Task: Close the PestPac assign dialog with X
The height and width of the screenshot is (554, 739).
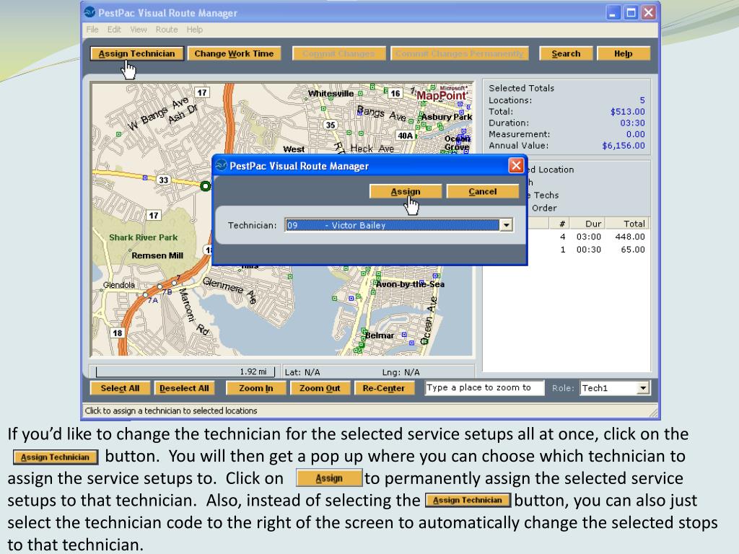Action: point(516,165)
